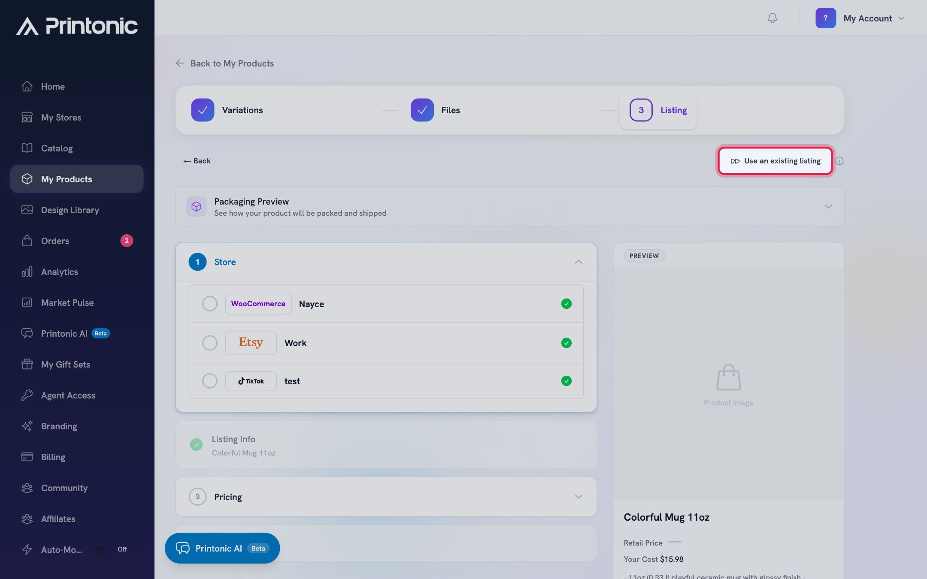Open My Stores in the sidebar

pos(77,117)
